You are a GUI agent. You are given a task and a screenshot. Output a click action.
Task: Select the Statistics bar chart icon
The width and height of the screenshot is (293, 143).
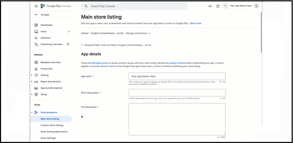click(x=36, y=38)
